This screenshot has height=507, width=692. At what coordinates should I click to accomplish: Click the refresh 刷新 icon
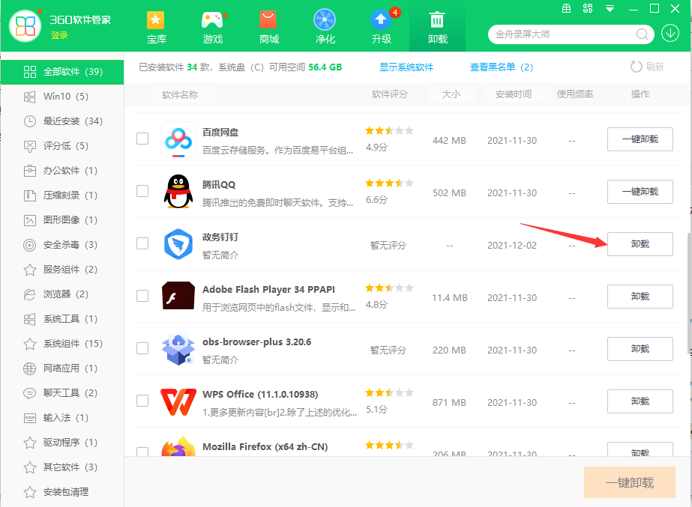[x=636, y=67]
